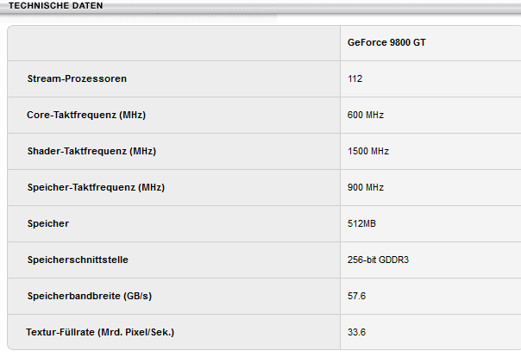
Task: Click the 512MB memory value
Action: click(x=362, y=223)
